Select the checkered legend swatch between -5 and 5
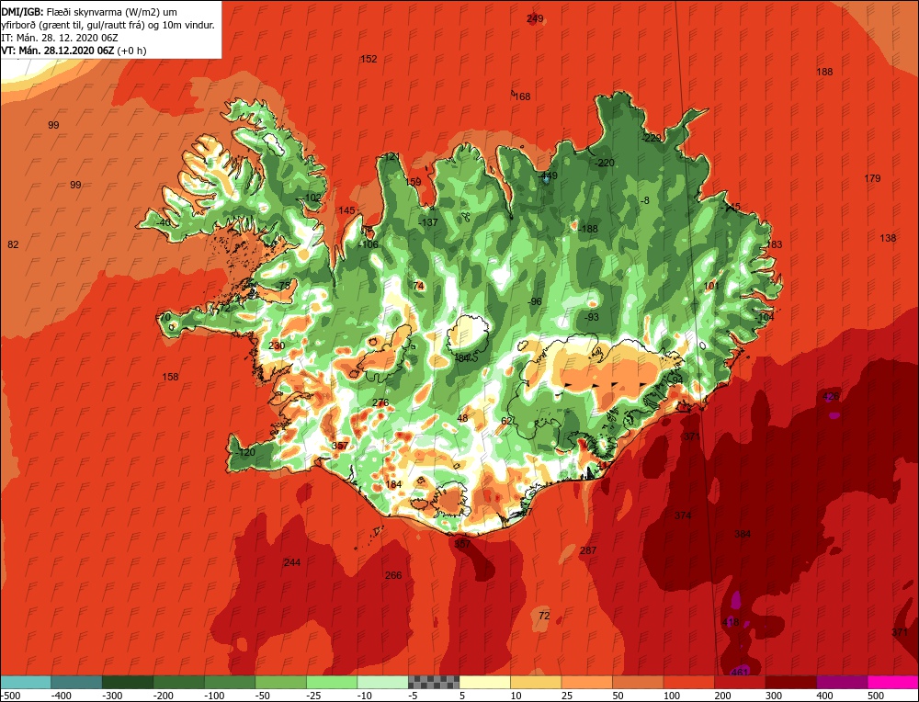919x702 pixels. (434, 682)
